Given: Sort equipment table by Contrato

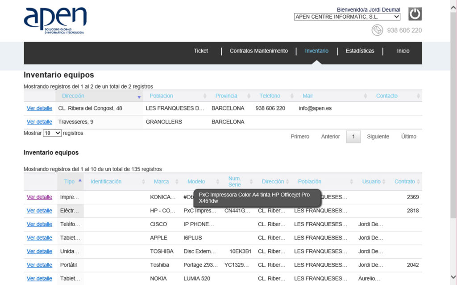Looking at the screenshot, I should click(404, 182).
